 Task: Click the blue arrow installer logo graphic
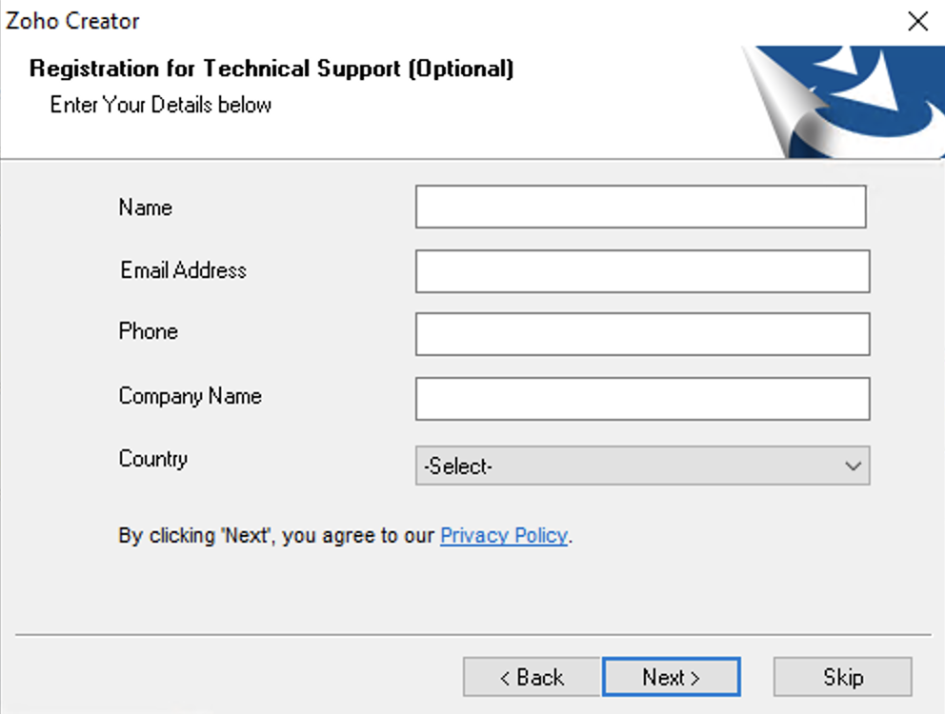(x=844, y=102)
